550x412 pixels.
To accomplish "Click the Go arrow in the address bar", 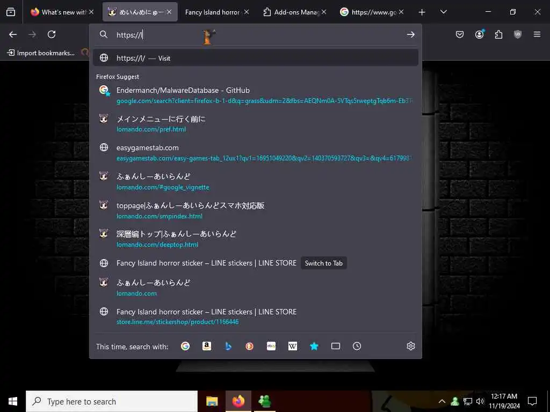I will tap(411, 35).
